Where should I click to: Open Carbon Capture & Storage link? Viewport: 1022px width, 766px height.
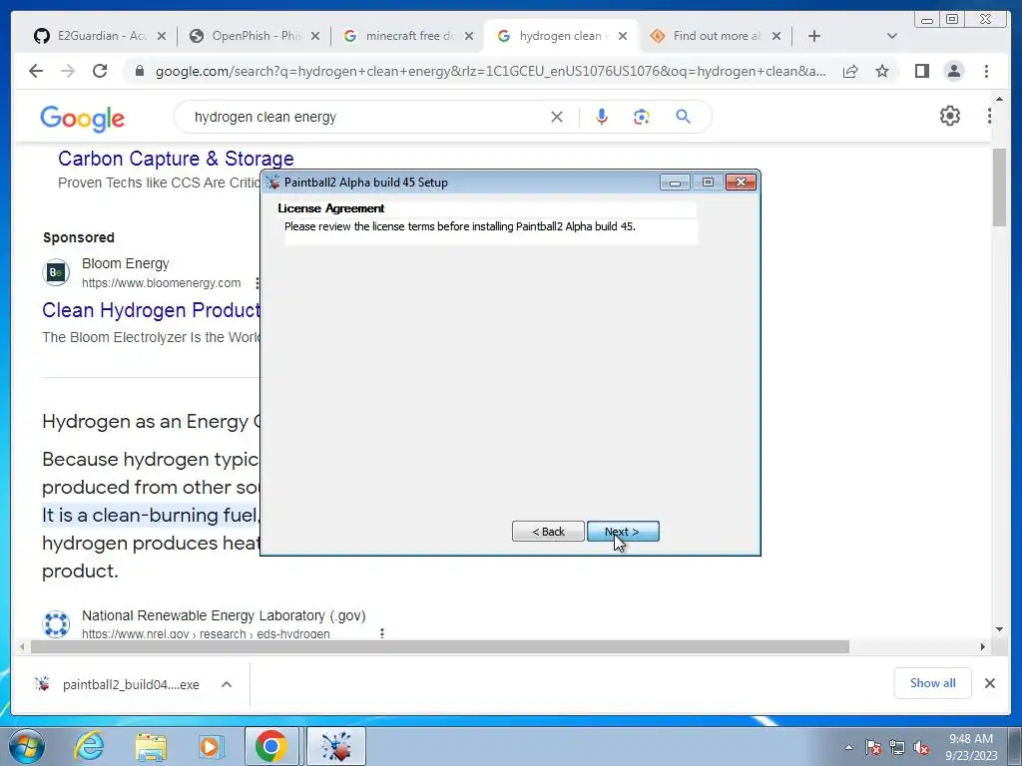point(176,159)
